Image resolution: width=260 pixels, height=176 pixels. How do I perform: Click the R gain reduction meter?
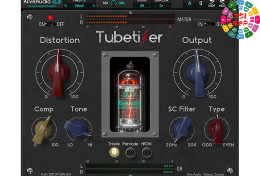tap(130, 172)
